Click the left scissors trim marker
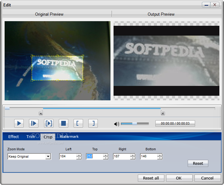 point(41,113)
